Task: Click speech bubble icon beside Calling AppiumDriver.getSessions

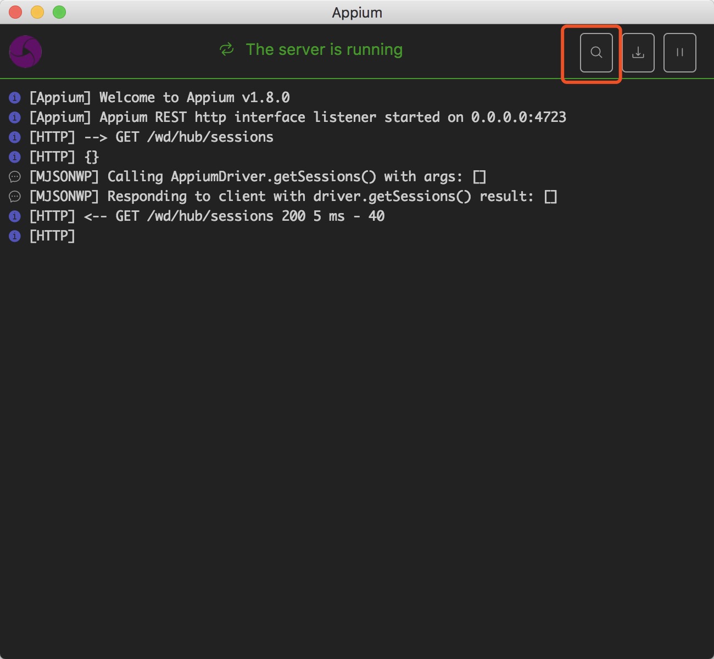Action: click(x=15, y=177)
